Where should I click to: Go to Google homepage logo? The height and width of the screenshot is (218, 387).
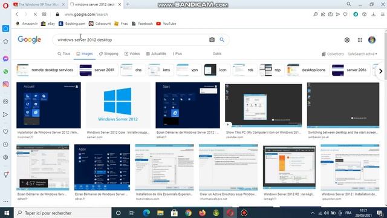point(30,39)
